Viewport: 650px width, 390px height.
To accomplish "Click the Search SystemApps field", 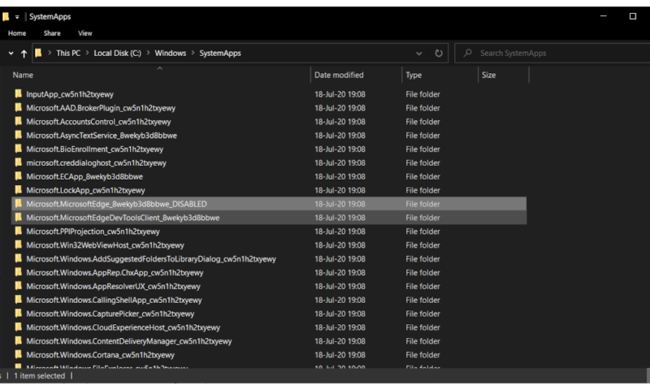I will pyautogui.click(x=554, y=53).
